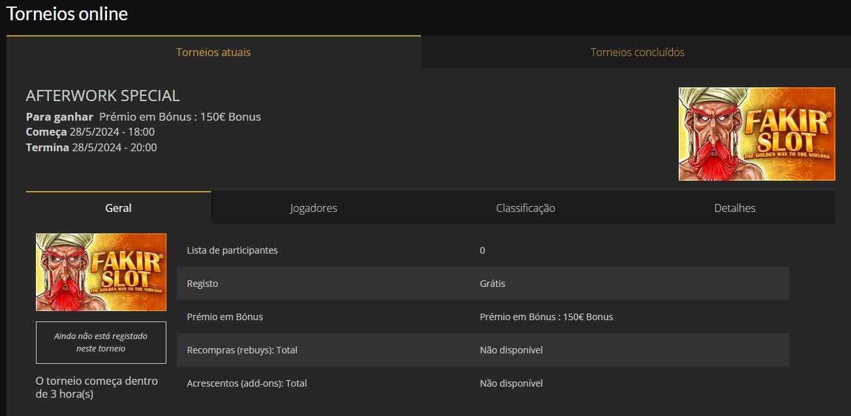Click the 'Termina 28/5/2024 - 20:00' line
The image size is (851, 416).
pyautogui.click(x=91, y=147)
